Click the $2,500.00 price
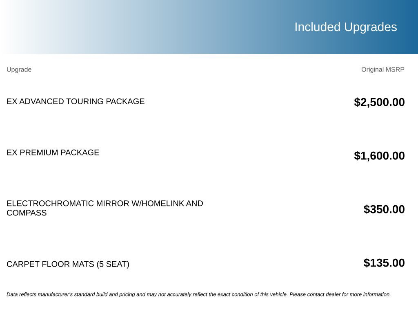This screenshot has height=314, width=418. (x=379, y=102)
